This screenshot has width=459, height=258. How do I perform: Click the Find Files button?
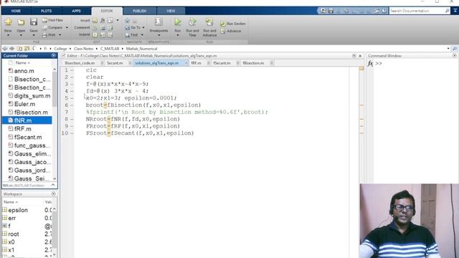pyautogui.click(x=52, y=20)
